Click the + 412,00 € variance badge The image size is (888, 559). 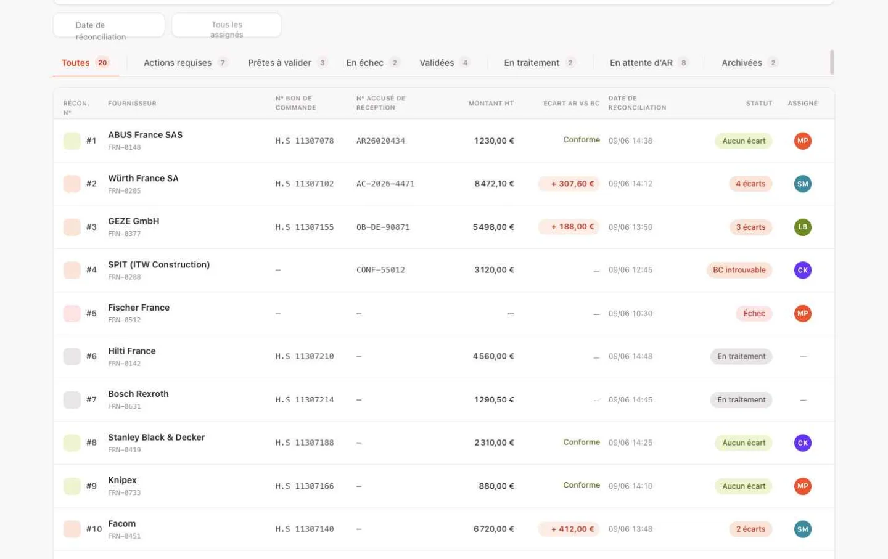[569, 529]
